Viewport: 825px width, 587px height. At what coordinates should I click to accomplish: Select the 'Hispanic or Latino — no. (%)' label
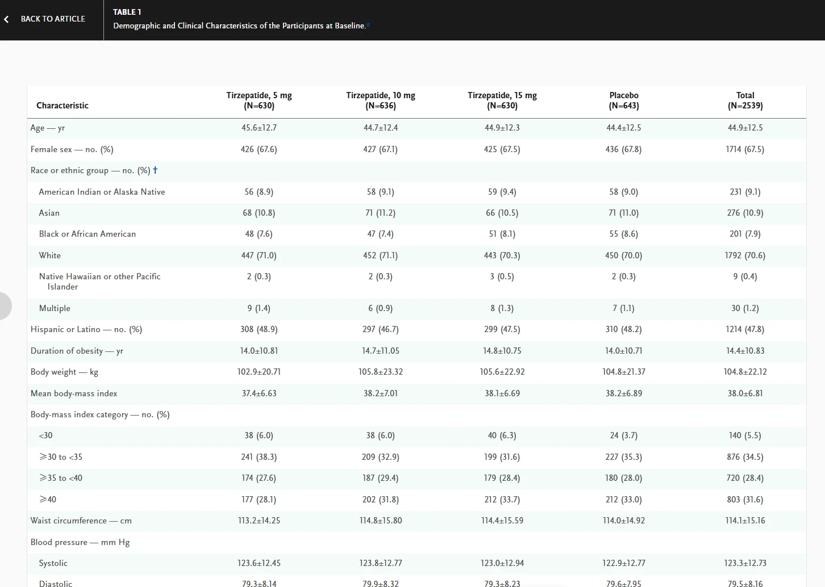[x=86, y=329]
